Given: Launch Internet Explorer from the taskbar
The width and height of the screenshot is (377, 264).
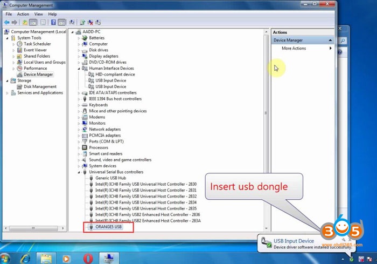Looking at the screenshot, I should tap(25, 259).
